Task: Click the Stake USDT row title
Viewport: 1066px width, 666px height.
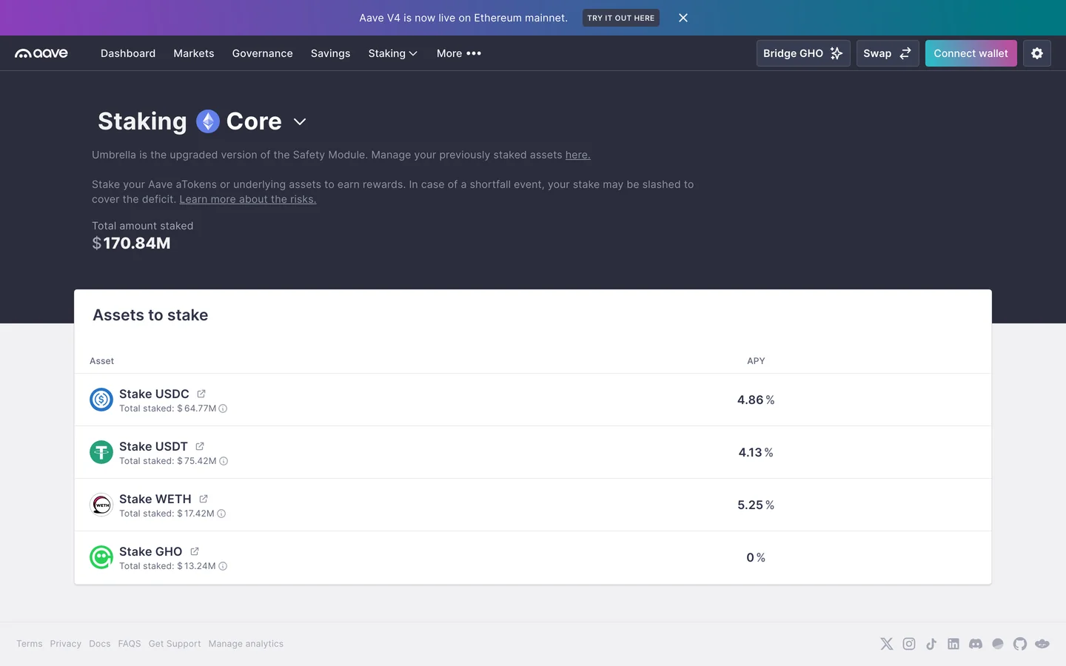Action: (x=153, y=446)
